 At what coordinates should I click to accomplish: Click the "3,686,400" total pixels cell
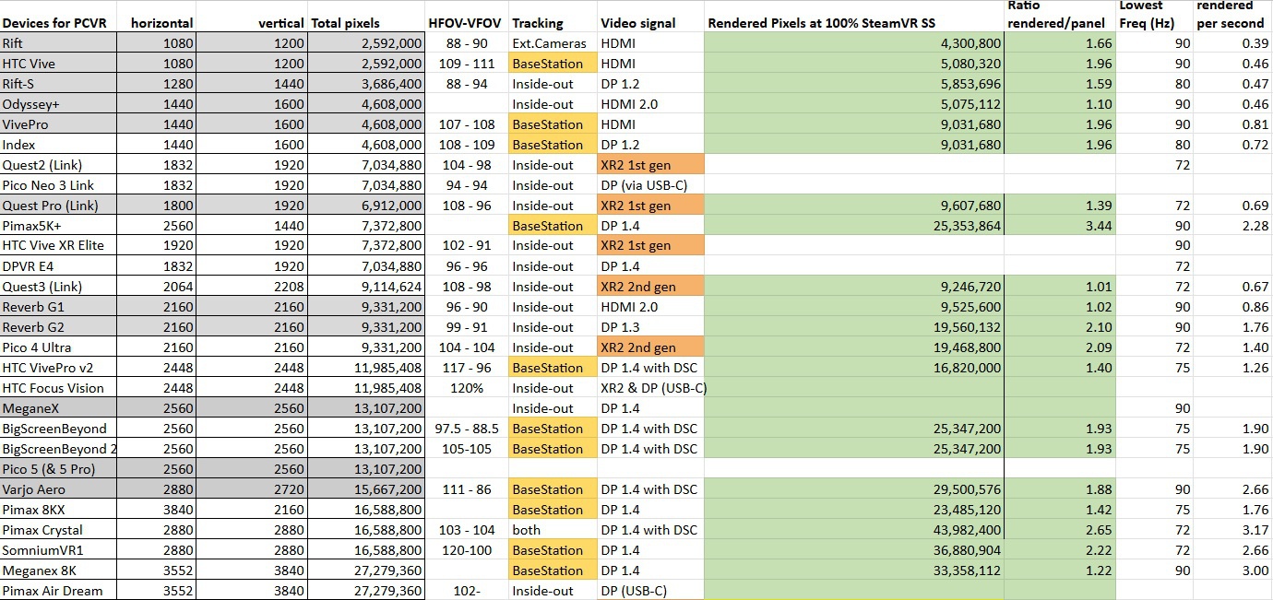[365, 84]
